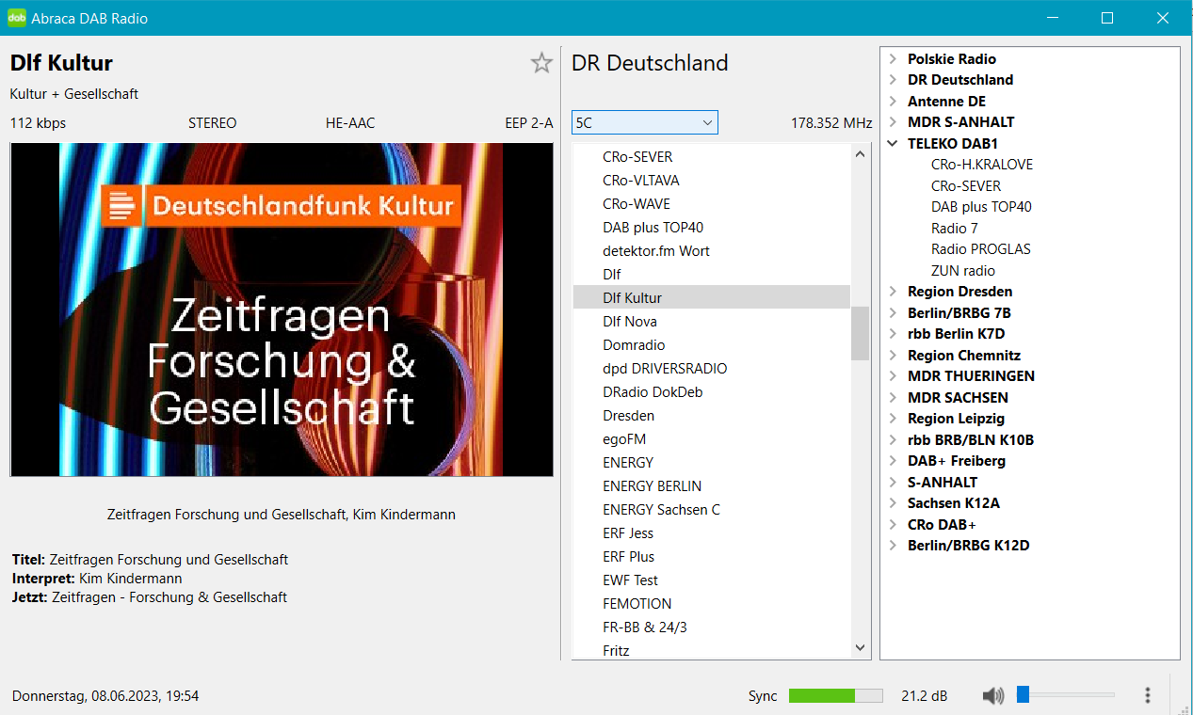Screen dimensions: 1193x715
Task: Mute audio with the speaker icon
Action: click(992, 696)
